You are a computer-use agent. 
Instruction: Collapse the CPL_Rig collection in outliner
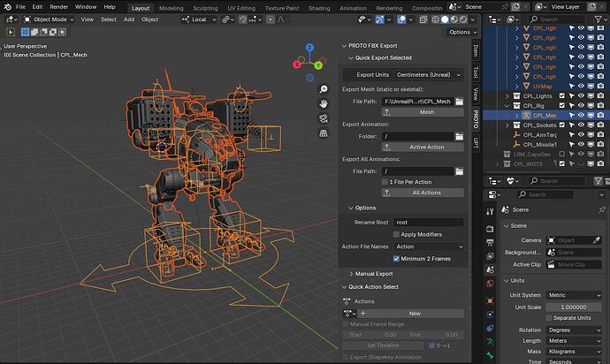tap(507, 106)
